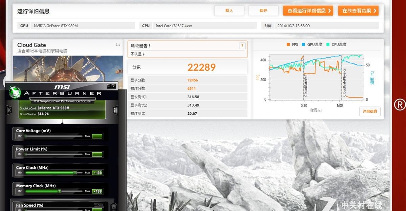Open 在线查看结果 online results button
The width and height of the screenshot is (406, 211).
358,11
